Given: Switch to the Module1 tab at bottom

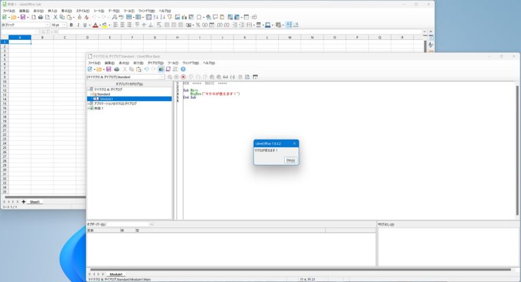Looking at the screenshot, I should click(116, 274).
